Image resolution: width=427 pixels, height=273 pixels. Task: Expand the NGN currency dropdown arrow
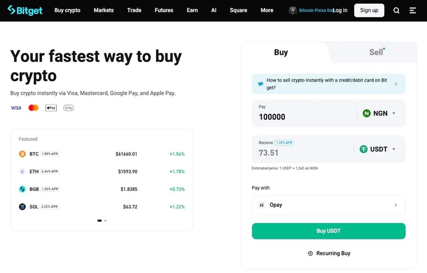394,113
